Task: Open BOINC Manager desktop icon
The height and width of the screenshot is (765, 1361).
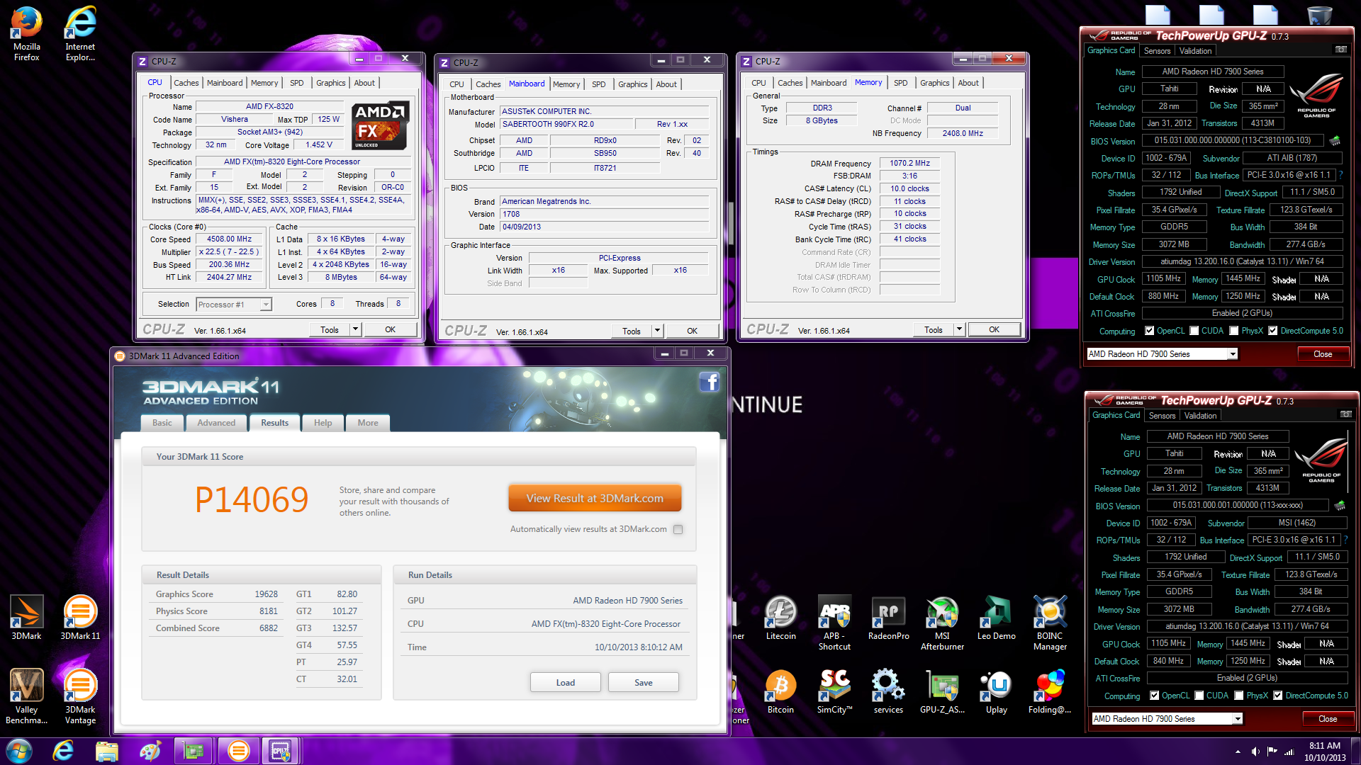Action: pyautogui.click(x=1050, y=622)
